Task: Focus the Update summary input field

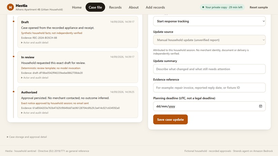Action: pyautogui.click(x=209, y=69)
